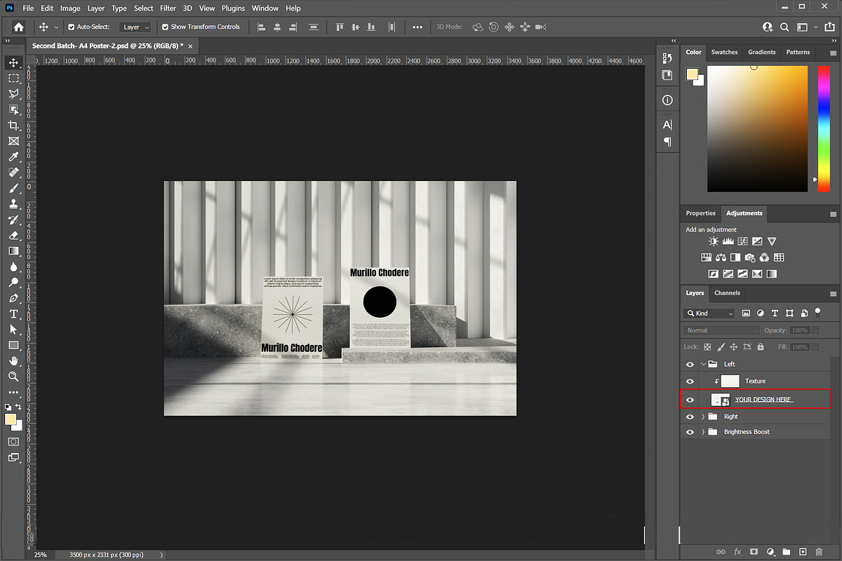842x561 pixels.
Task: Select the Spot Healing Brush tool
Action: click(x=13, y=173)
